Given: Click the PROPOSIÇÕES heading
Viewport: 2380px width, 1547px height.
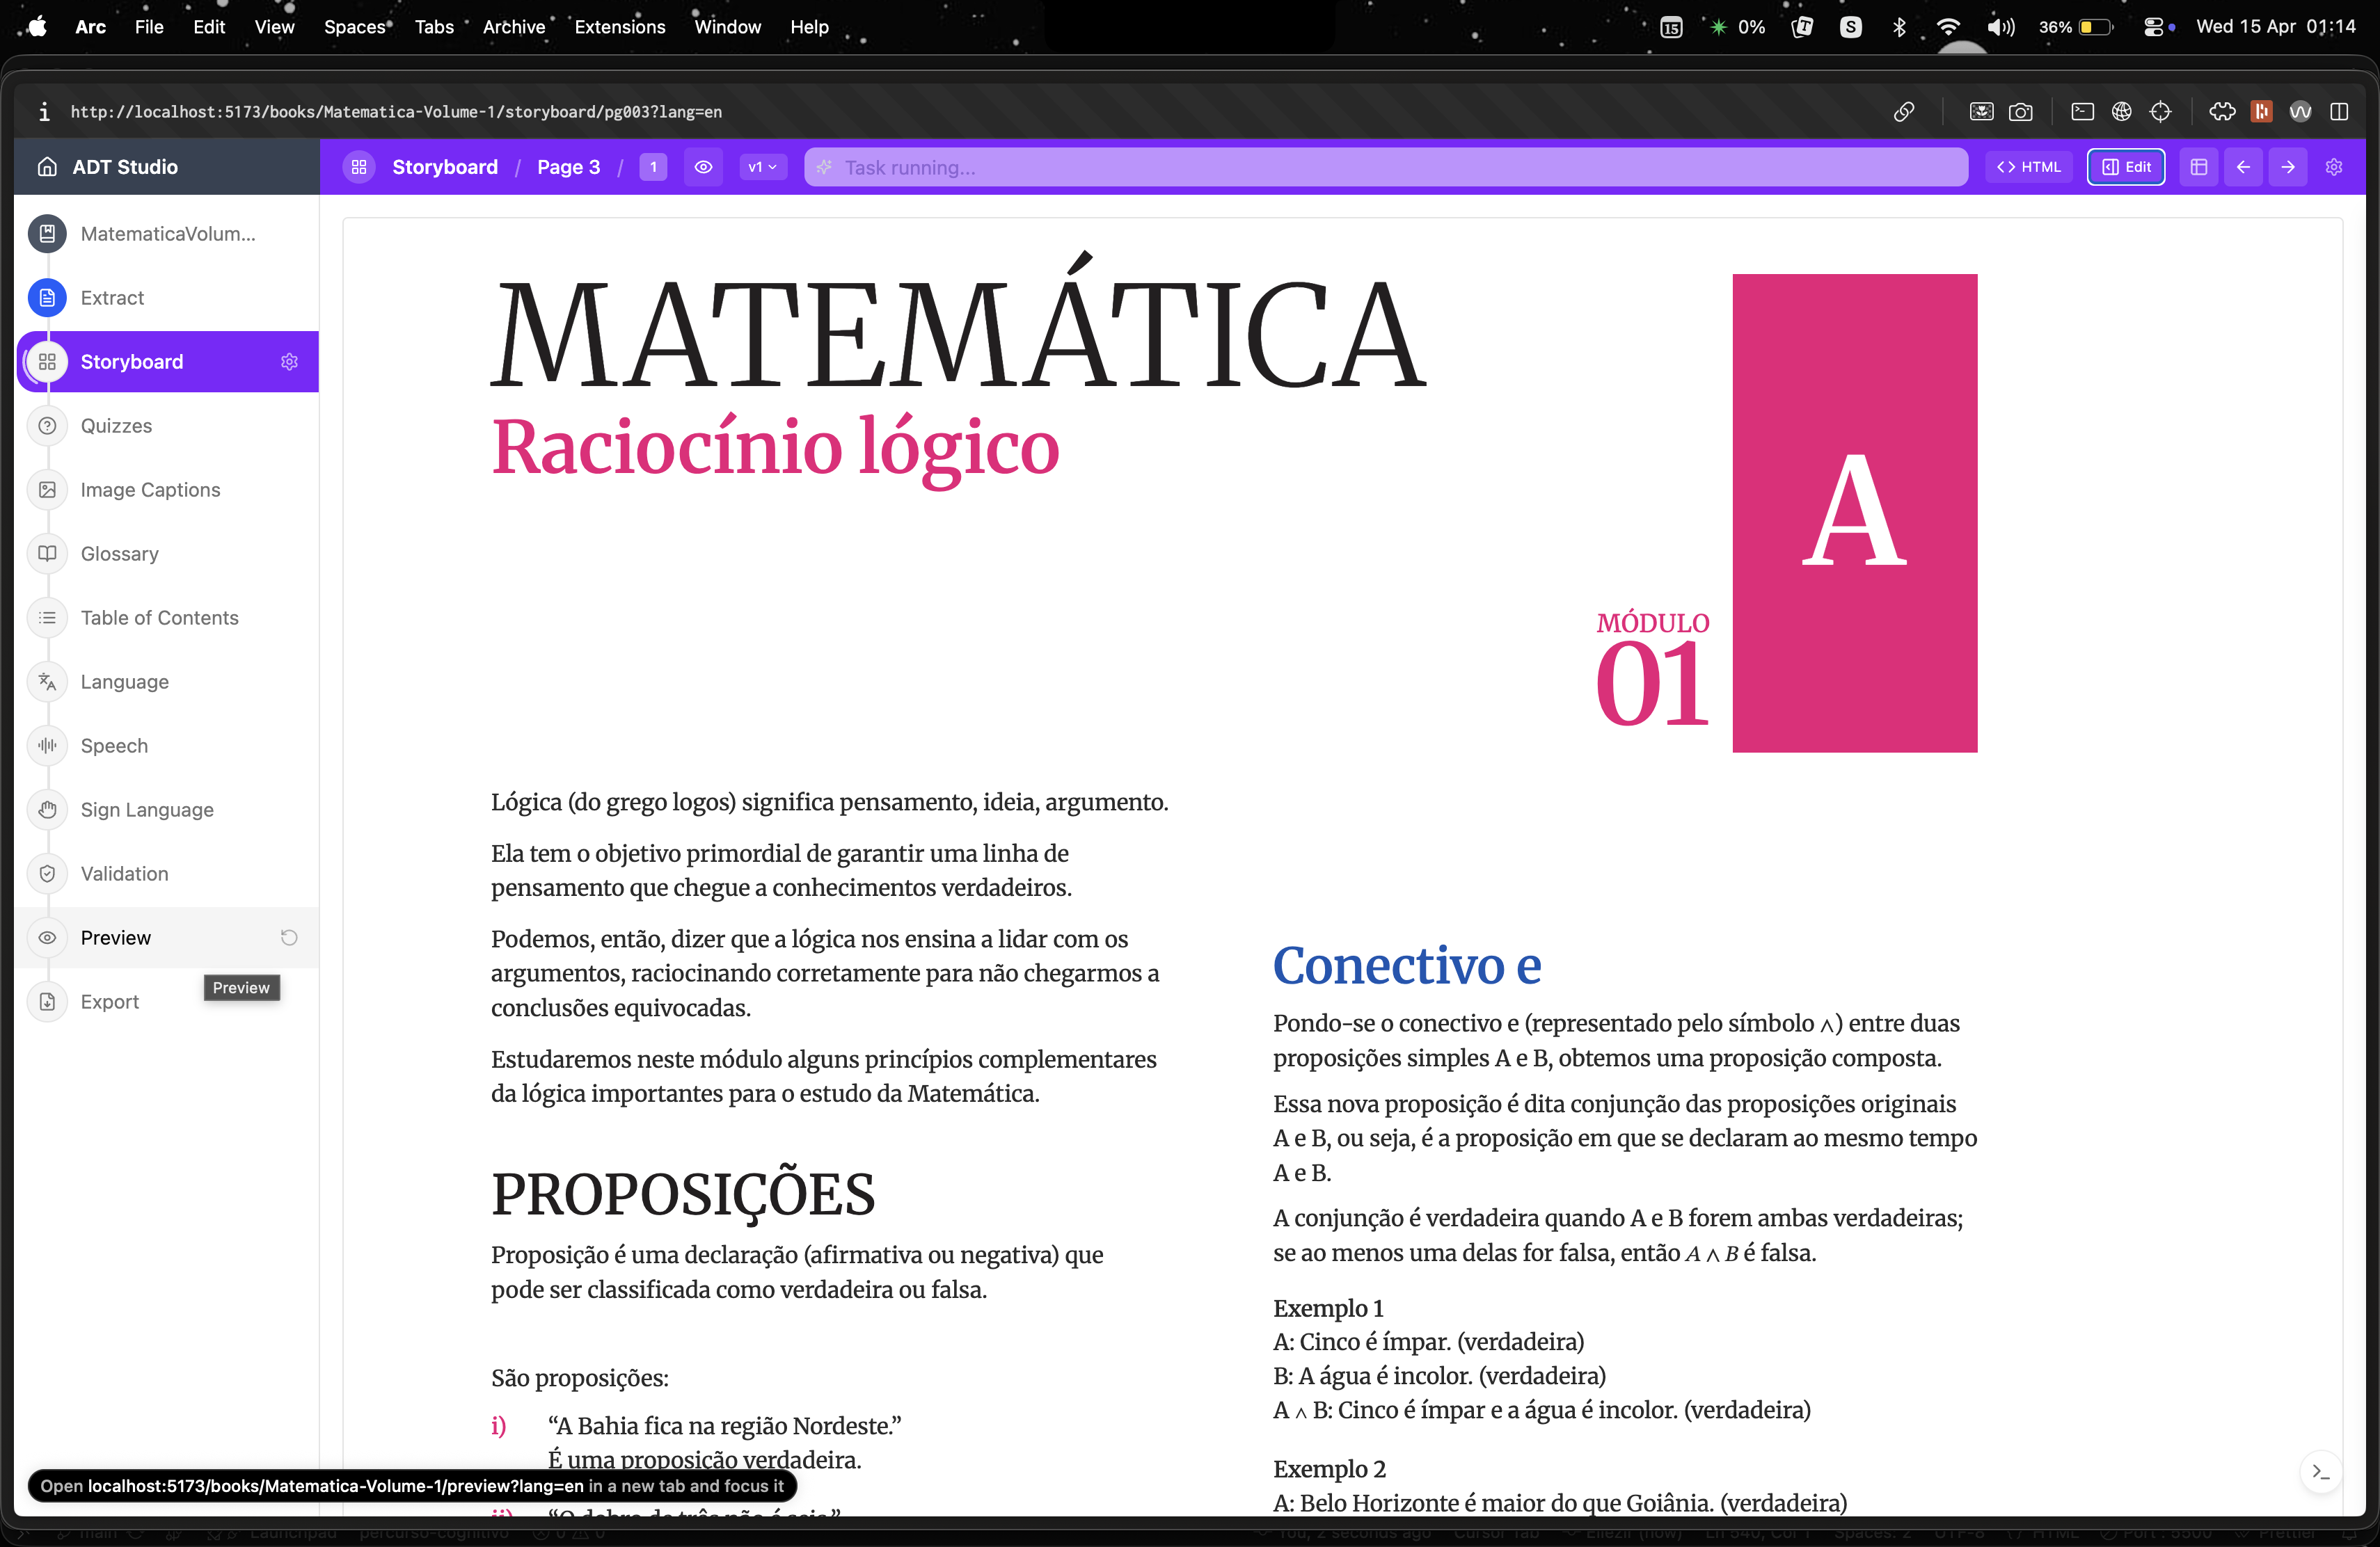Looking at the screenshot, I should 683,1194.
